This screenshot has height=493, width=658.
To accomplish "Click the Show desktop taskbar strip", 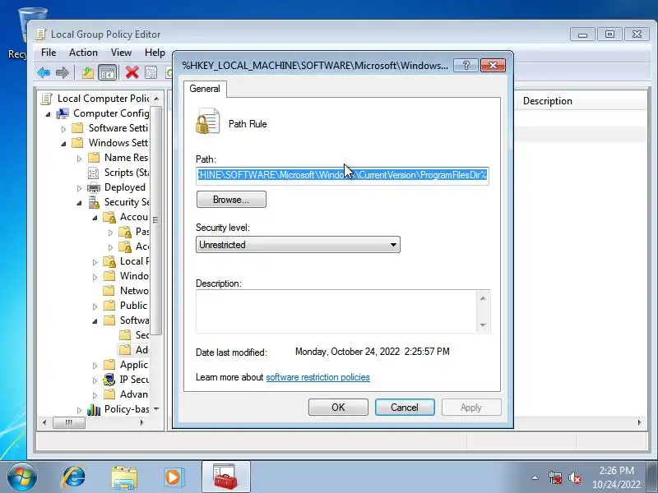I will [x=654, y=477].
